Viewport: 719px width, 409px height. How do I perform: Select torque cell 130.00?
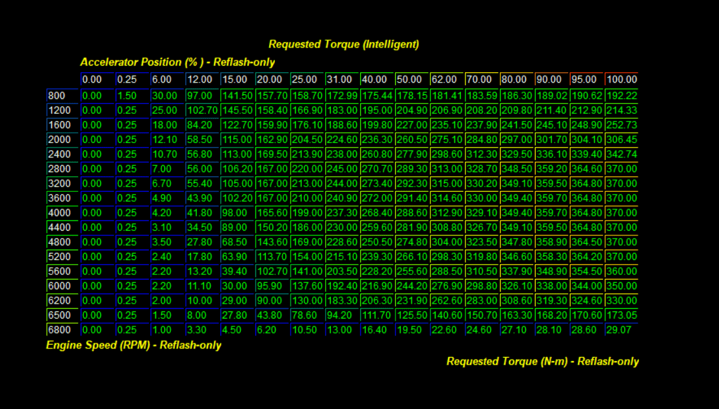click(307, 301)
